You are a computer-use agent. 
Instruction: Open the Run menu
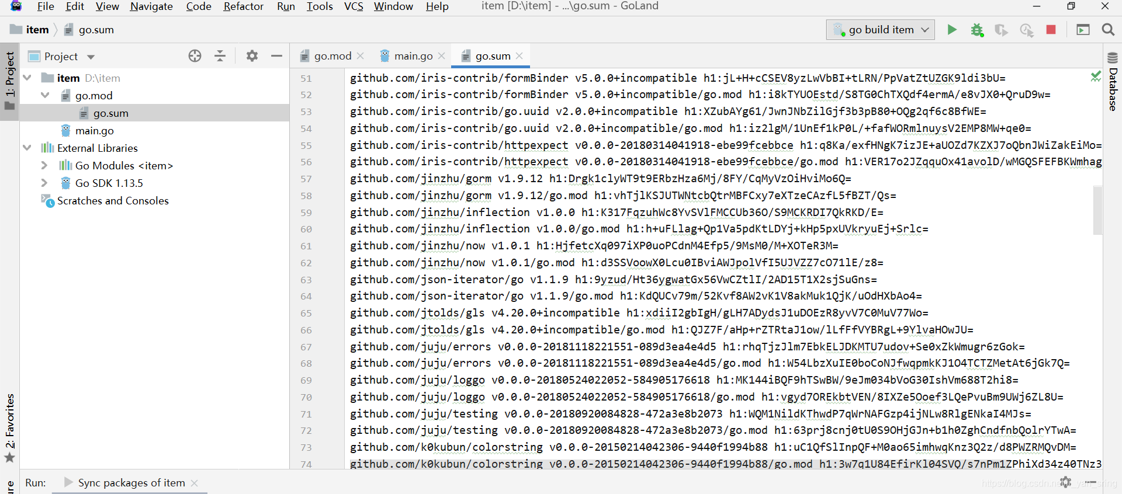point(286,6)
